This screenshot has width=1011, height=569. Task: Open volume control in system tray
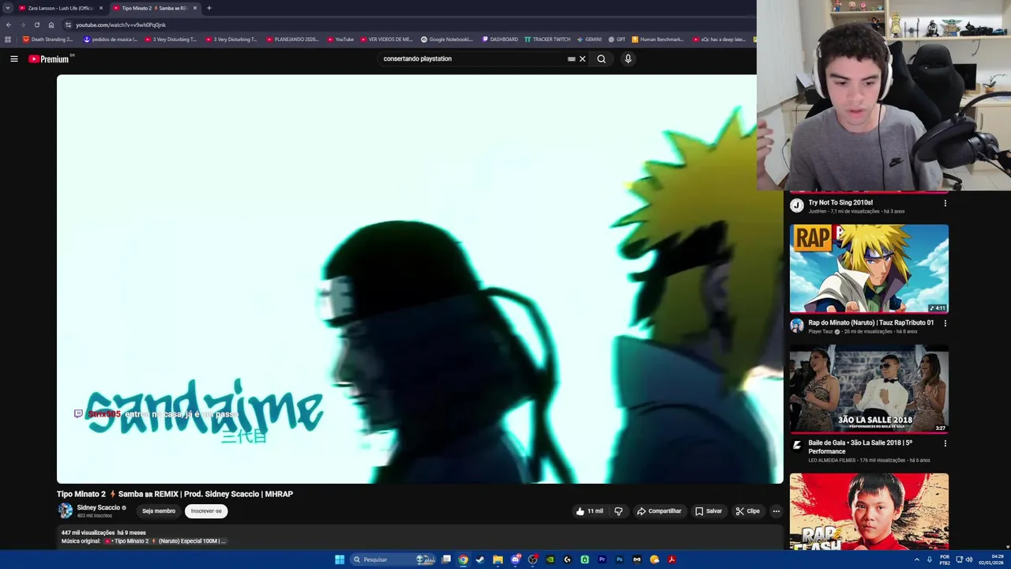(969, 560)
